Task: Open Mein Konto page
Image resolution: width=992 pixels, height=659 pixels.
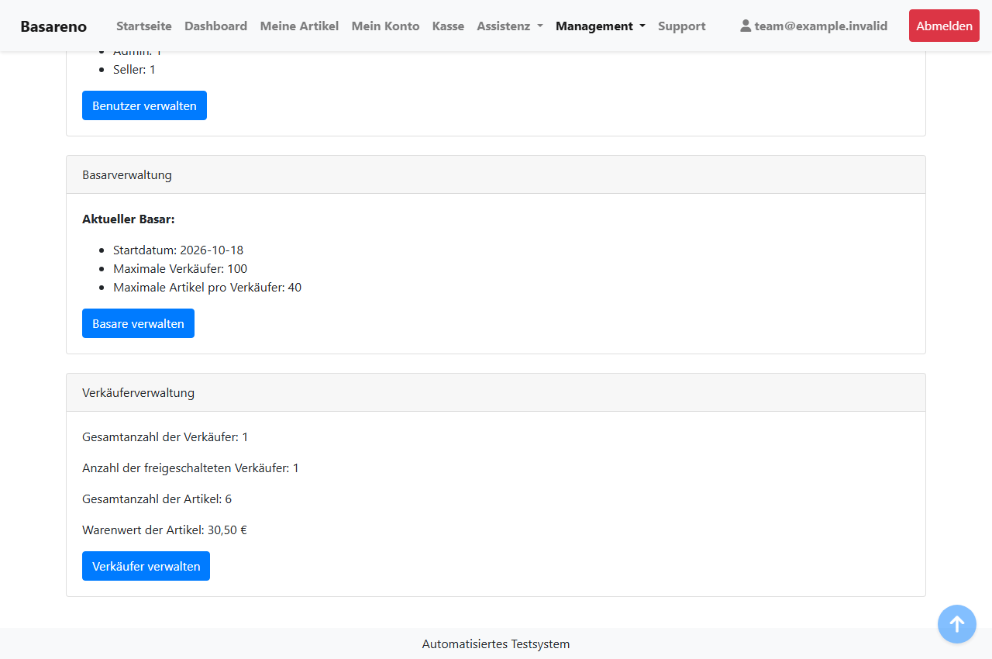Action: click(x=385, y=26)
